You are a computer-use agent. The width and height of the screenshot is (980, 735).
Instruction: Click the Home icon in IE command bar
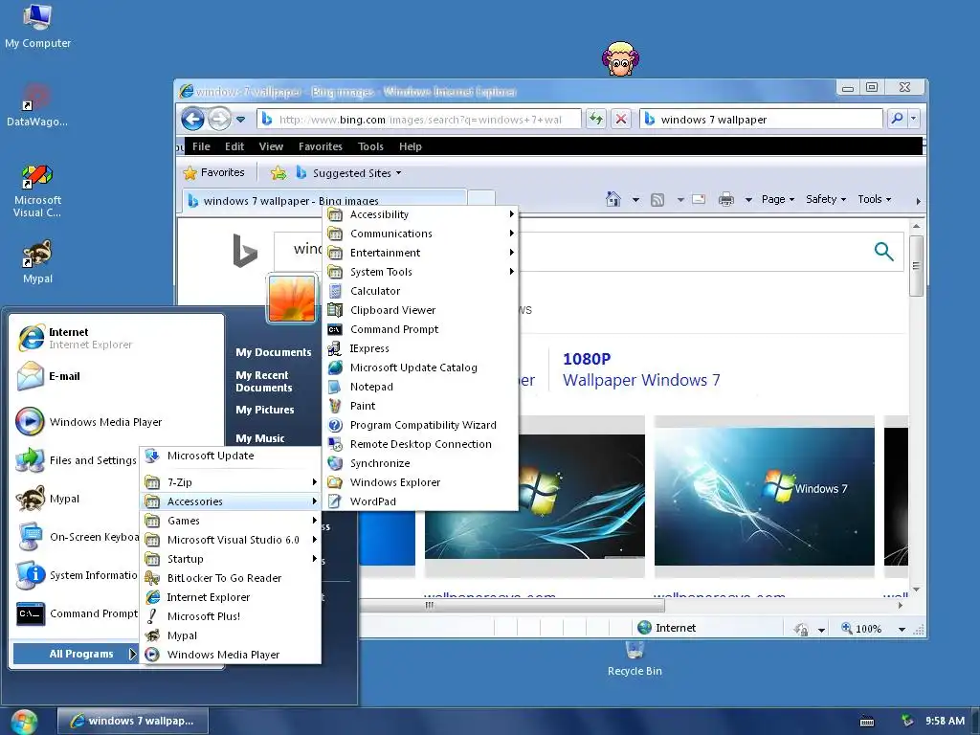pos(613,199)
